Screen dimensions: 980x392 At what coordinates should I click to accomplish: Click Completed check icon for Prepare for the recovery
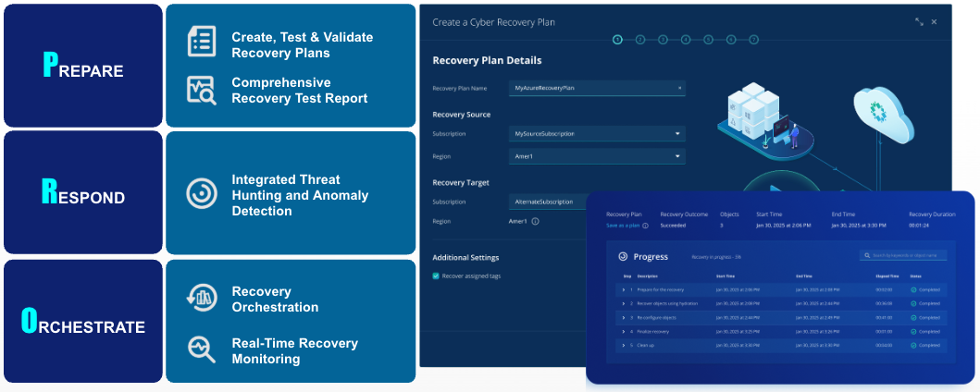(x=913, y=289)
